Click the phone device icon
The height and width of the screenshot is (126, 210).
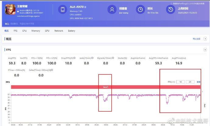click(63, 9)
